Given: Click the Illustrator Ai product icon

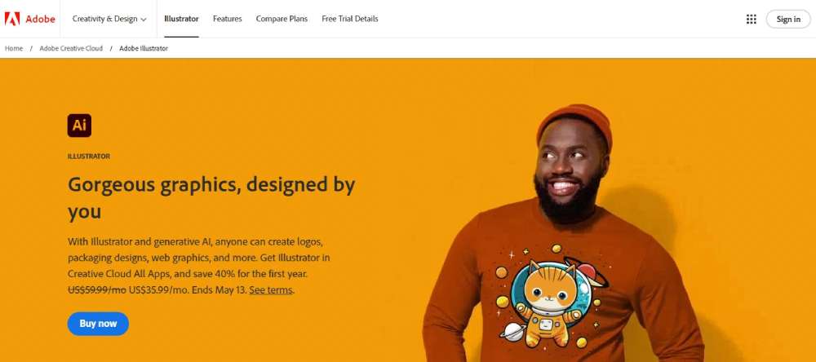Looking at the screenshot, I should 79,126.
